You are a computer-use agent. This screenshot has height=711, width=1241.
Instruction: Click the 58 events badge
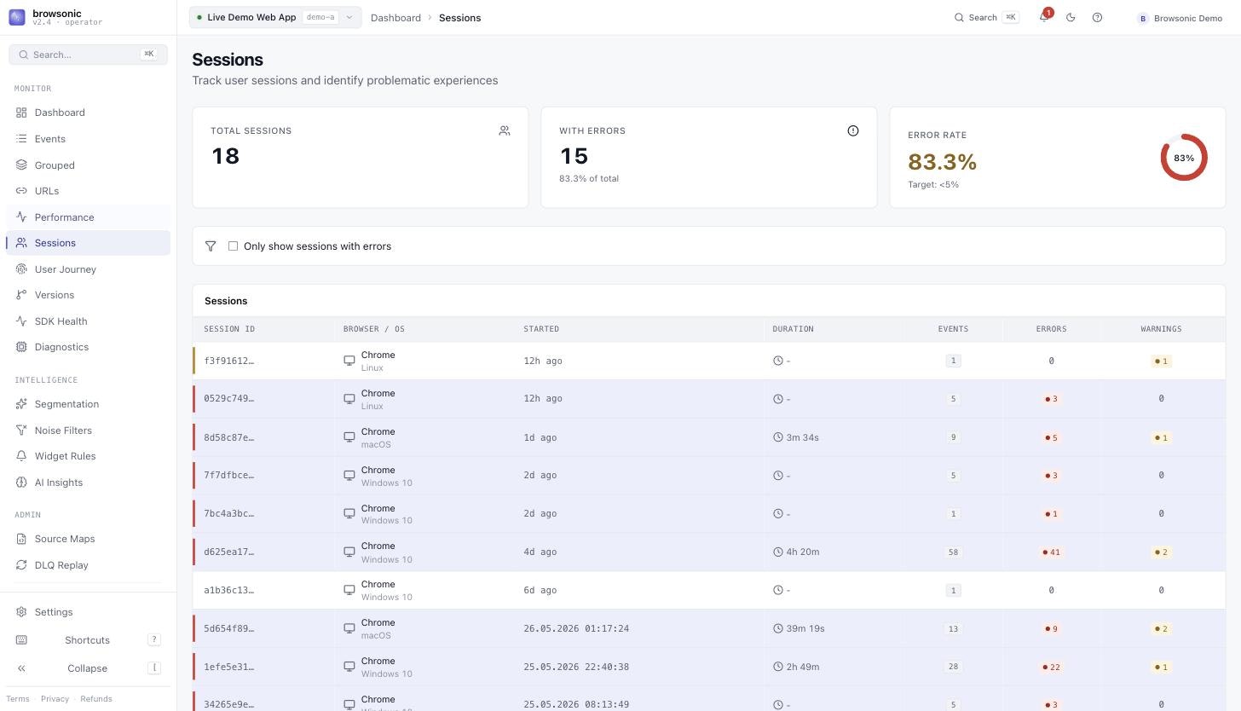pos(953,552)
